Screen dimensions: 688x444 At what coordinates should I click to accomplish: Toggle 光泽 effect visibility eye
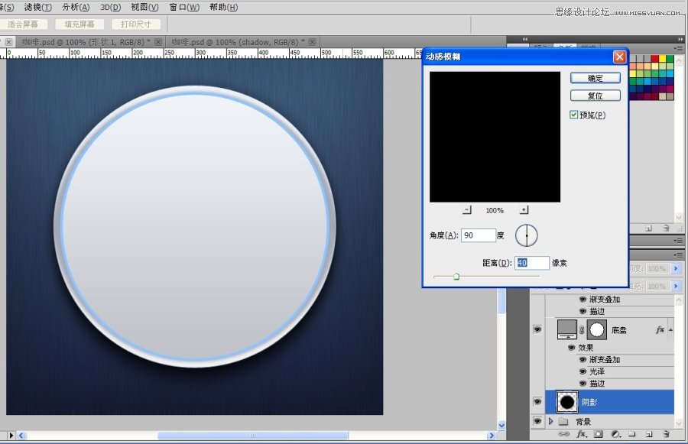pos(583,371)
